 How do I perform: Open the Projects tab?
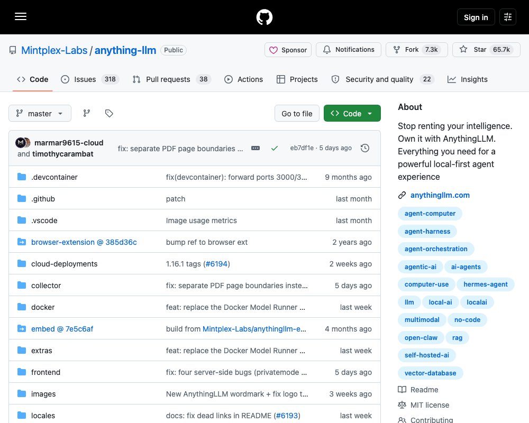[297, 79]
